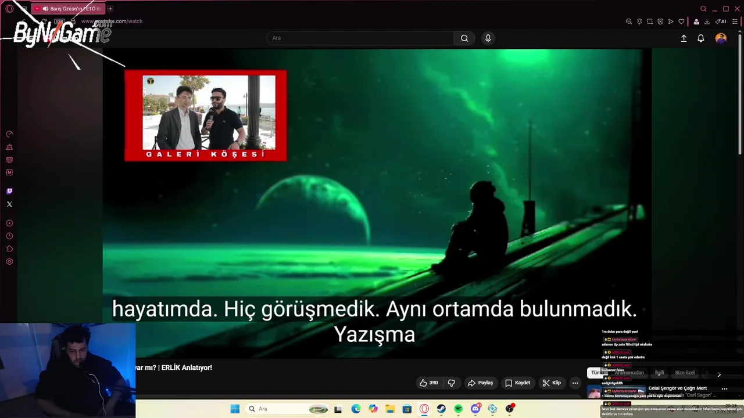
Task: Click the Kaydet save button
Action: point(517,383)
